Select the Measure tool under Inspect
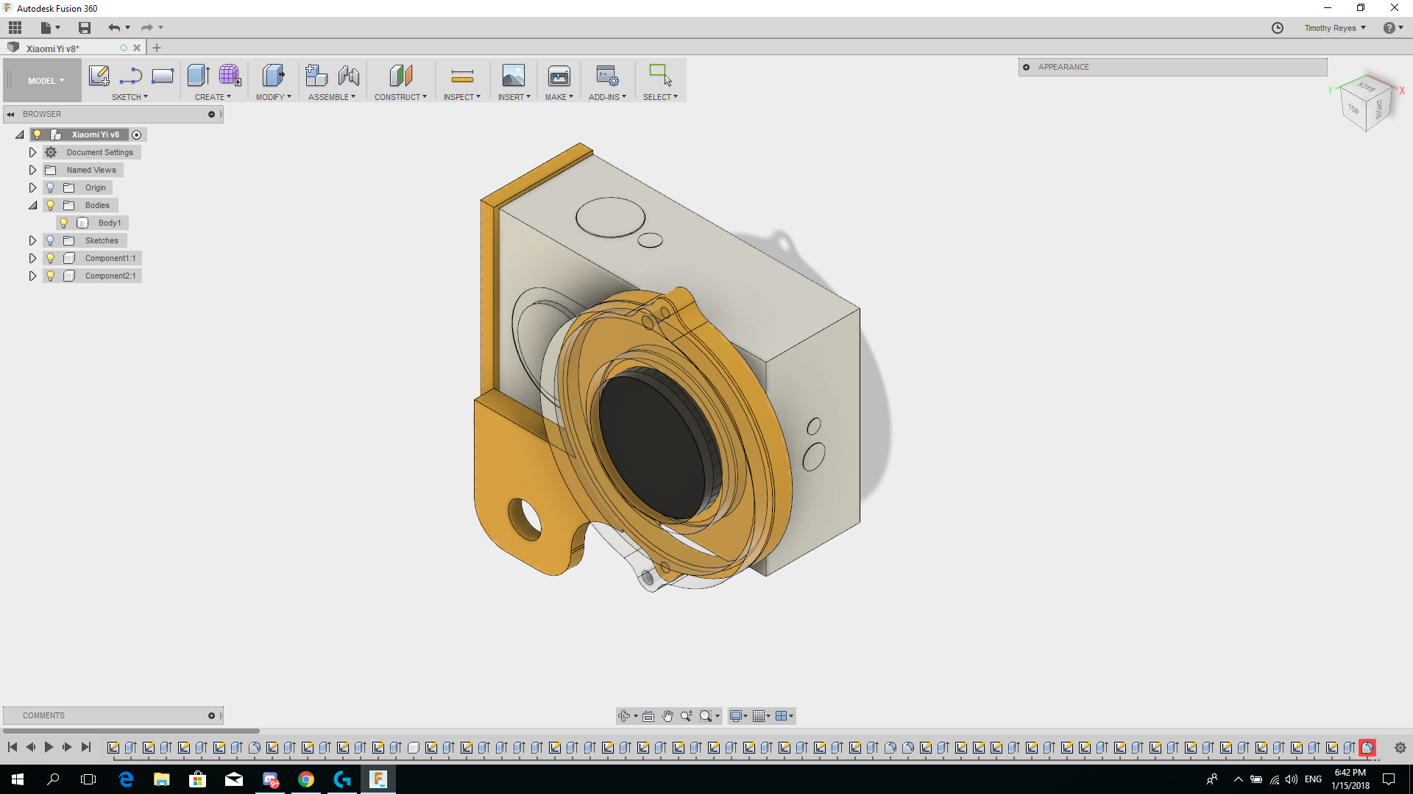Image resolution: width=1413 pixels, height=794 pixels. [x=461, y=76]
